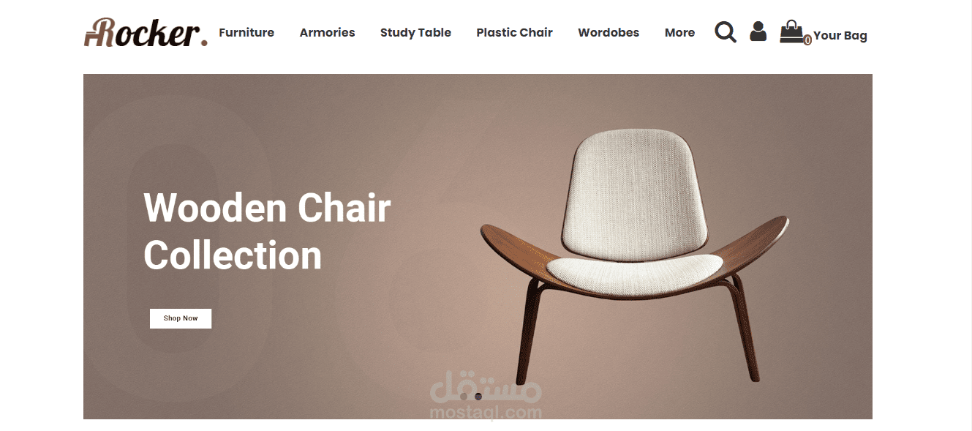The image size is (972, 431).
Task: Click the wooden chair product image
Action: point(634,256)
